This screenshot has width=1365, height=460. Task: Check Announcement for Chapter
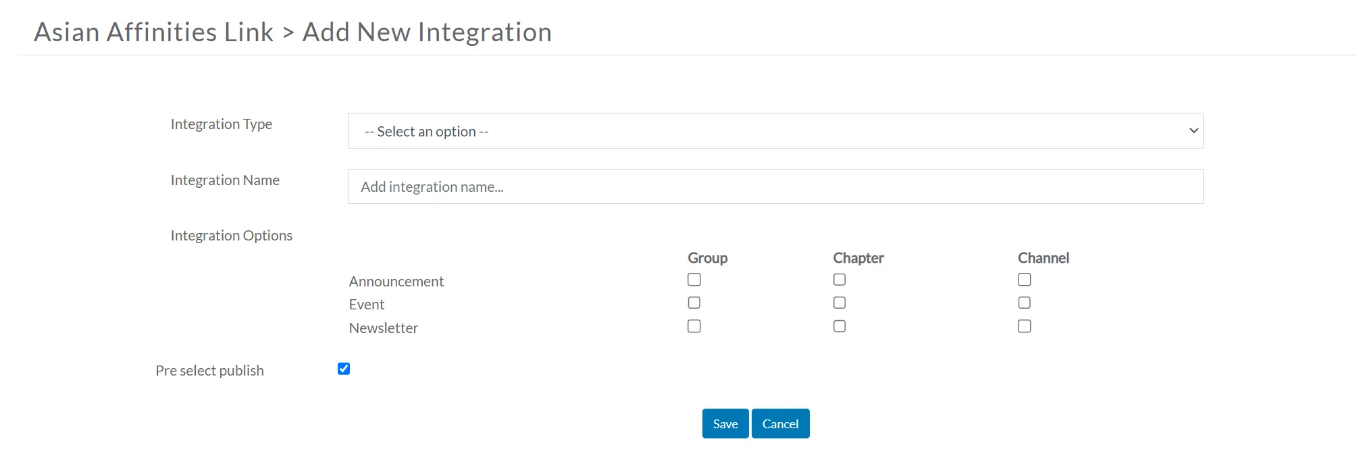(x=840, y=280)
